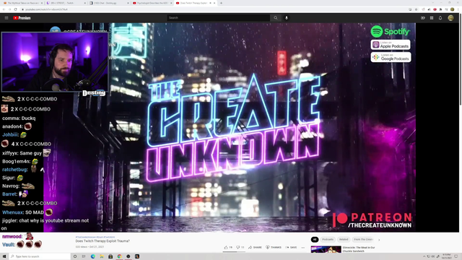This screenshot has height=260, width=462.
Task: Close the Does Twitch Therapy tab
Action: pos(214,3)
